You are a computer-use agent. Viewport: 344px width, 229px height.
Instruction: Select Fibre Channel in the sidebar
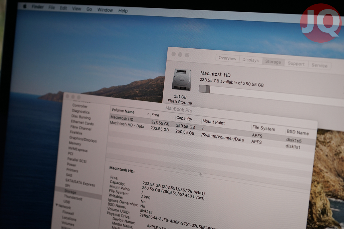tap(81, 128)
